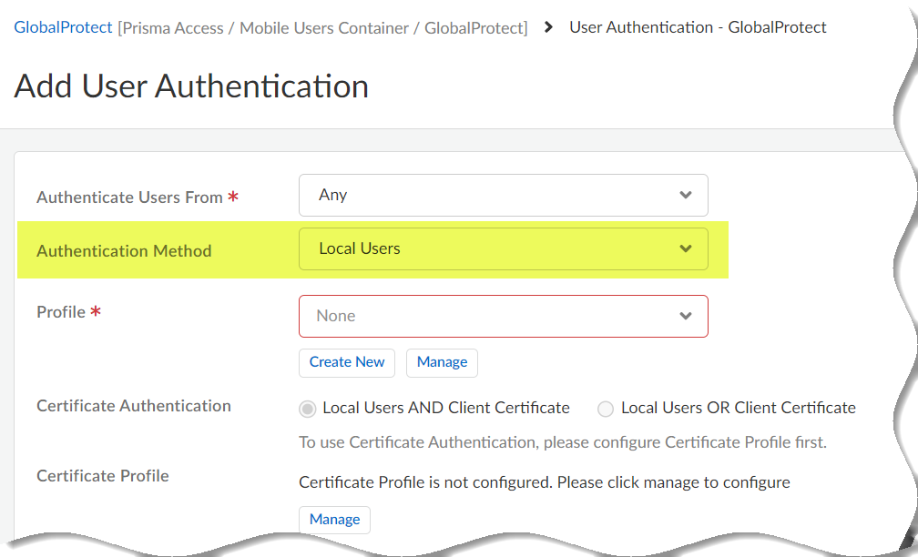The height and width of the screenshot is (557, 918).
Task: Click the Prisma Access container path text
Action: [x=322, y=28]
